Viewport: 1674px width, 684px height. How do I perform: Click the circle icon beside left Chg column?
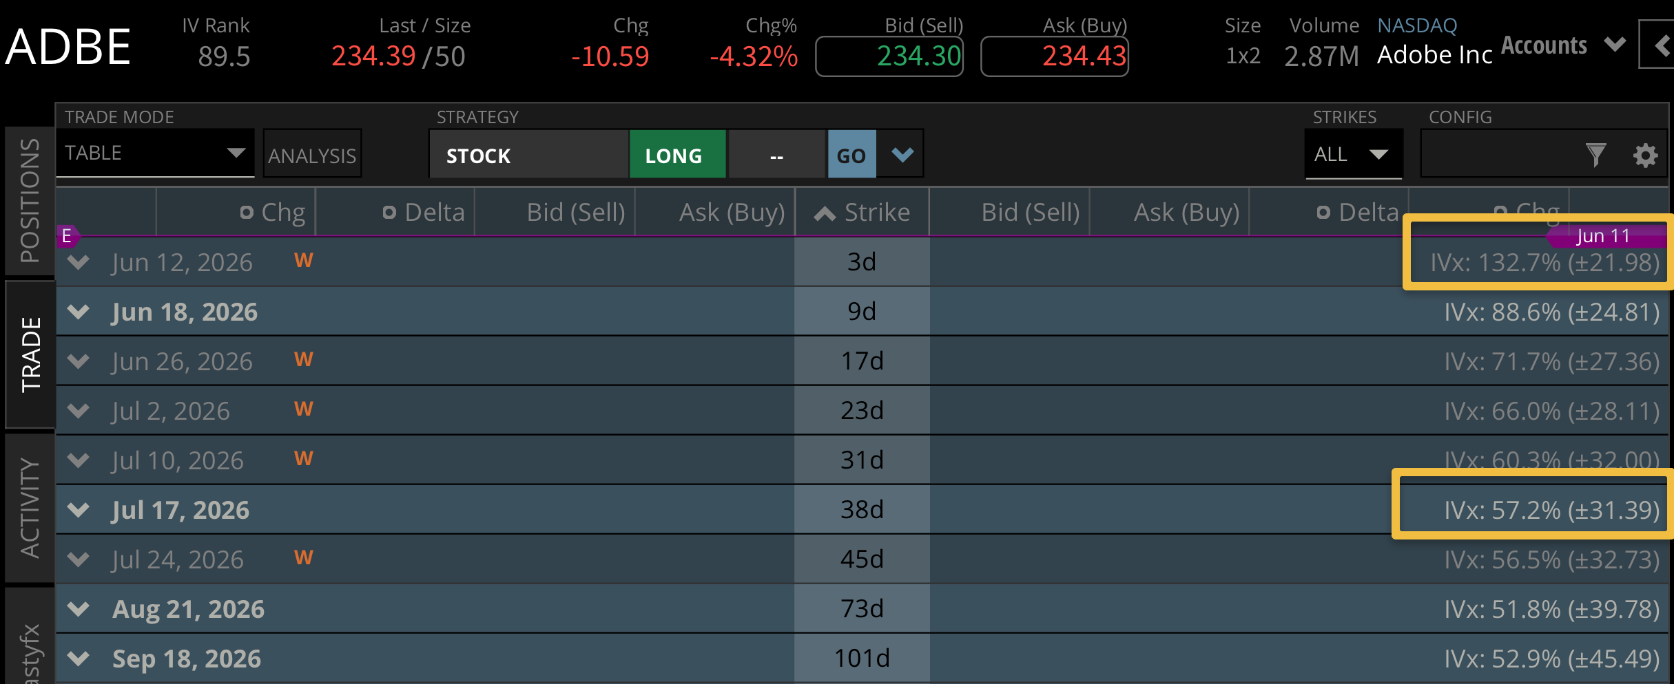coord(247,213)
